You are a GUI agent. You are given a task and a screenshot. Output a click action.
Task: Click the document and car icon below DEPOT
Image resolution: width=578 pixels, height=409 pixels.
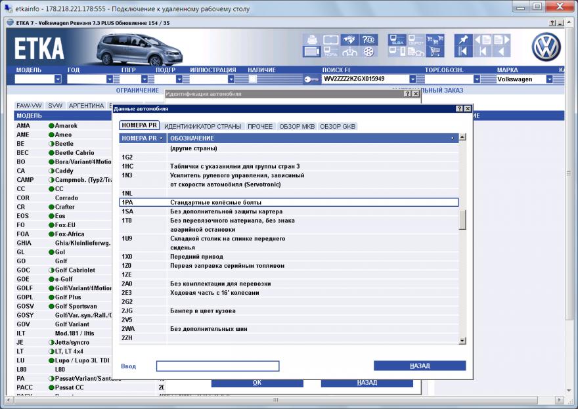tap(416, 52)
